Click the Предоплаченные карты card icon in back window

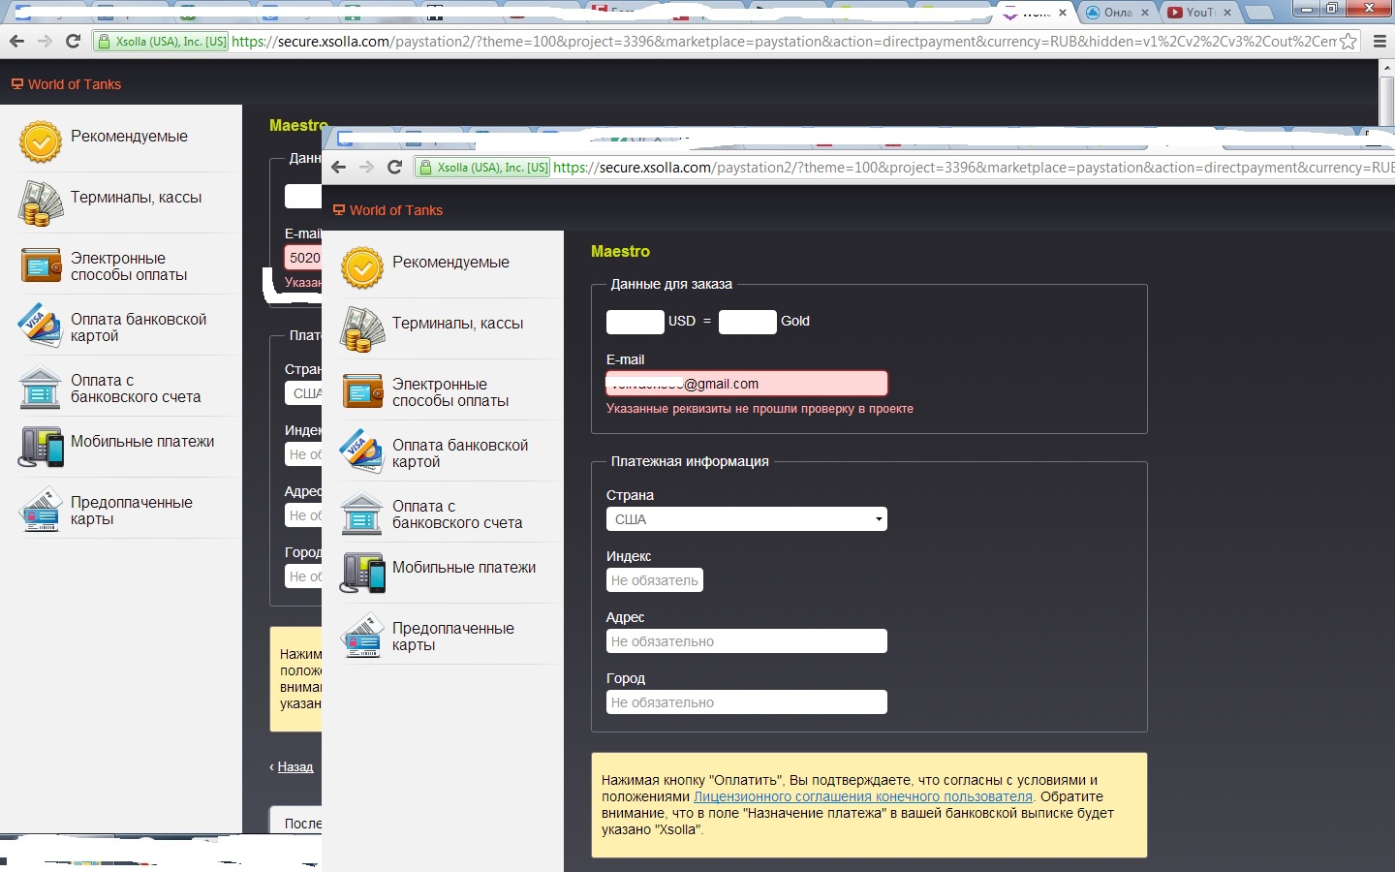(x=41, y=510)
